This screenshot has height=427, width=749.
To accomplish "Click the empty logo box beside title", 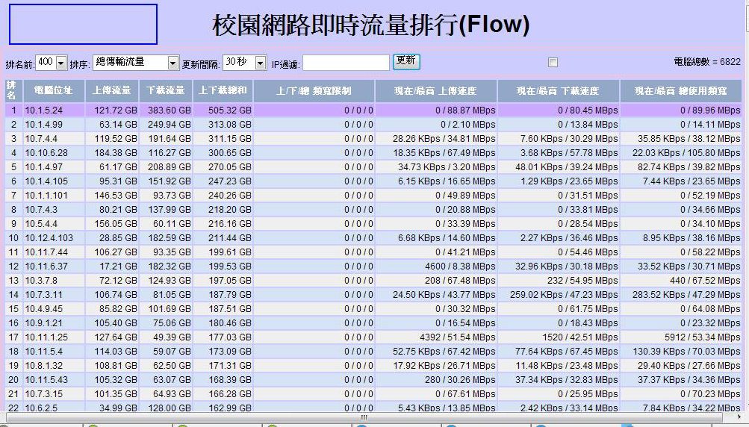I will 83,25.
